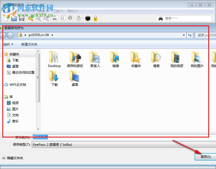Select the 链接 folder
The height and width of the screenshot is (169, 216).
[116, 59]
